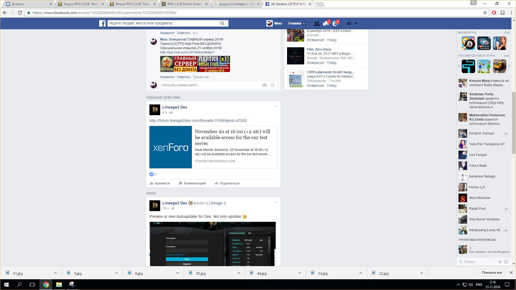Open menu arrow for 01.jpg download
The width and height of the screenshot is (516, 290).
coord(55,273)
